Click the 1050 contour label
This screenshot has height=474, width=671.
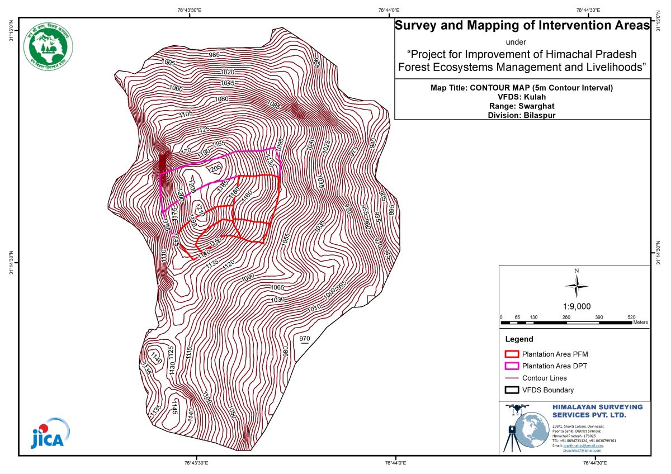click(x=232, y=413)
